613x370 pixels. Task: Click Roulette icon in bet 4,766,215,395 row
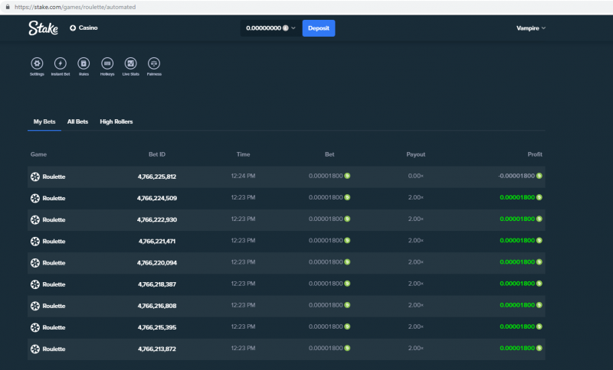[35, 327]
